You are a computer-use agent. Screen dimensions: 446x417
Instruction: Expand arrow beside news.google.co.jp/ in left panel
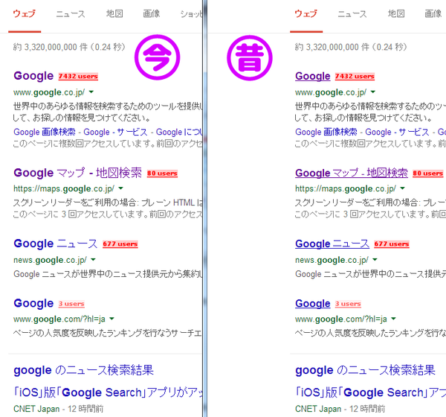click(93, 260)
